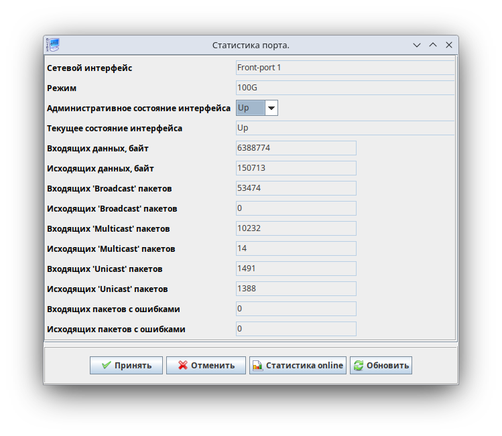Click the window title Статистика порта.
Screen dimensions: 502x436
[x=251, y=46]
